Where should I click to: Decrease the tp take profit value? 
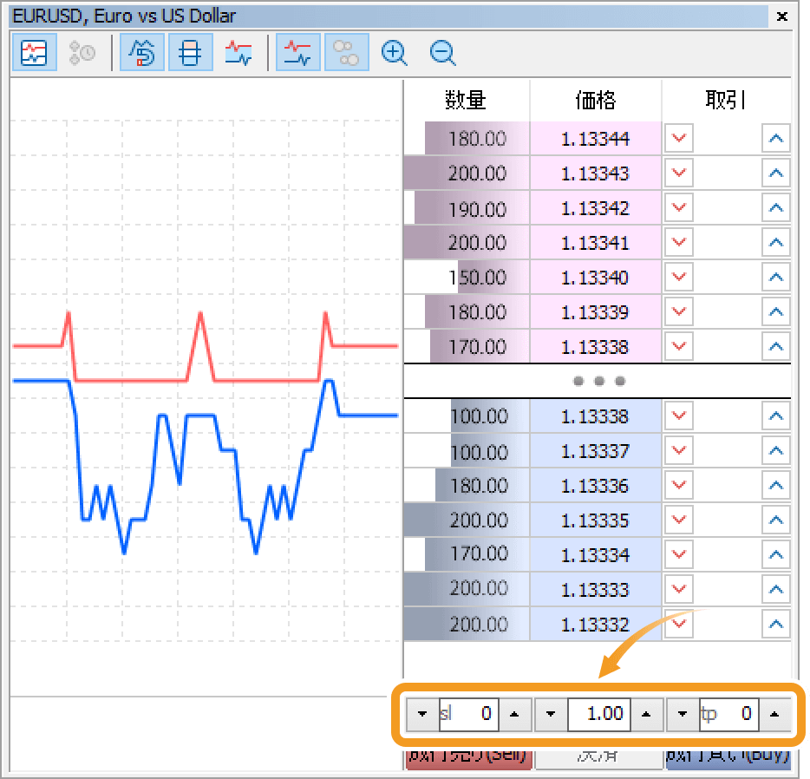click(683, 714)
